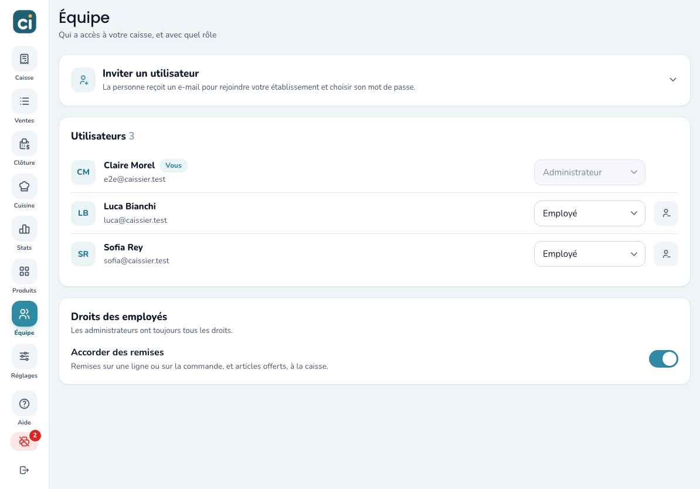Open the Claire Morel Administrateur role dropdown
The image size is (700, 489).
tap(590, 172)
